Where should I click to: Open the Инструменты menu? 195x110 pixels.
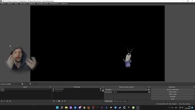pyautogui.click(x=54, y=3)
